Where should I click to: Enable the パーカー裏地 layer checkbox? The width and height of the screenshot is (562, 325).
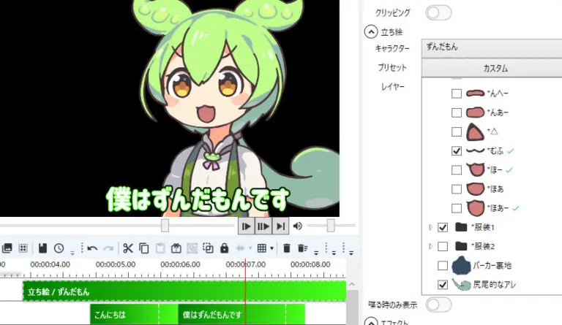[442, 266]
